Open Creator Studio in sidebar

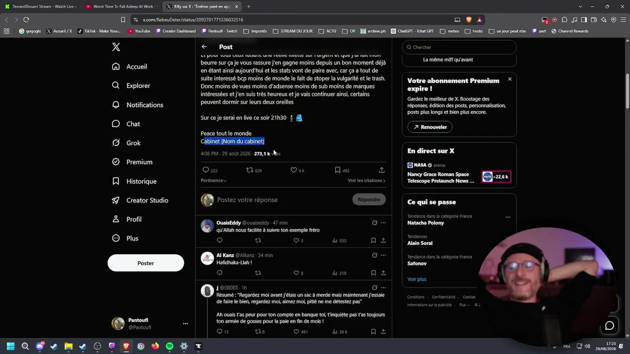(141, 200)
